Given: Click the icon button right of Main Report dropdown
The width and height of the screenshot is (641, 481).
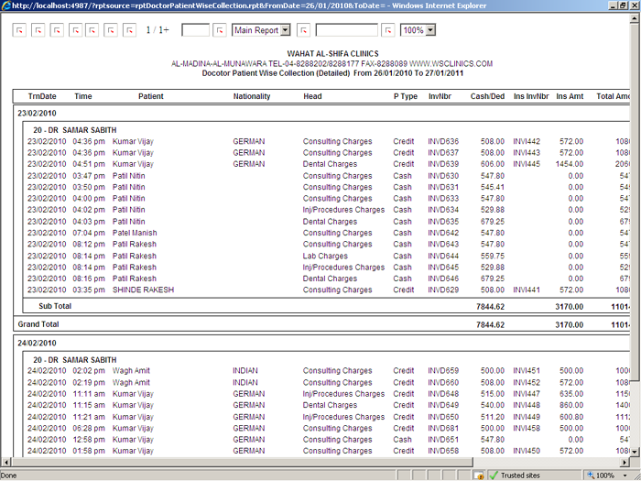Looking at the screenshot, I should 303,30.
